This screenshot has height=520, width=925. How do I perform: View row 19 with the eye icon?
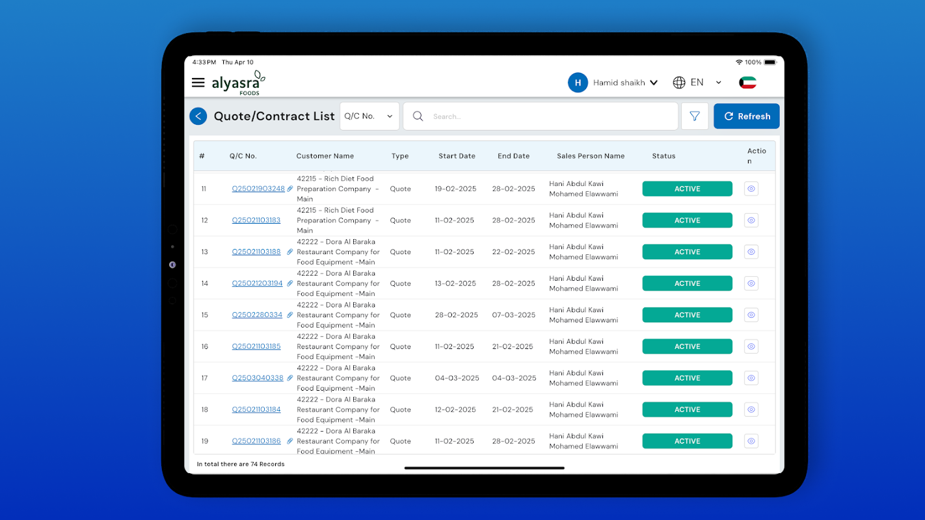751,441
